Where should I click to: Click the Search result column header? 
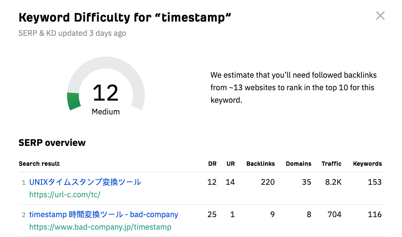coord(39,164)
